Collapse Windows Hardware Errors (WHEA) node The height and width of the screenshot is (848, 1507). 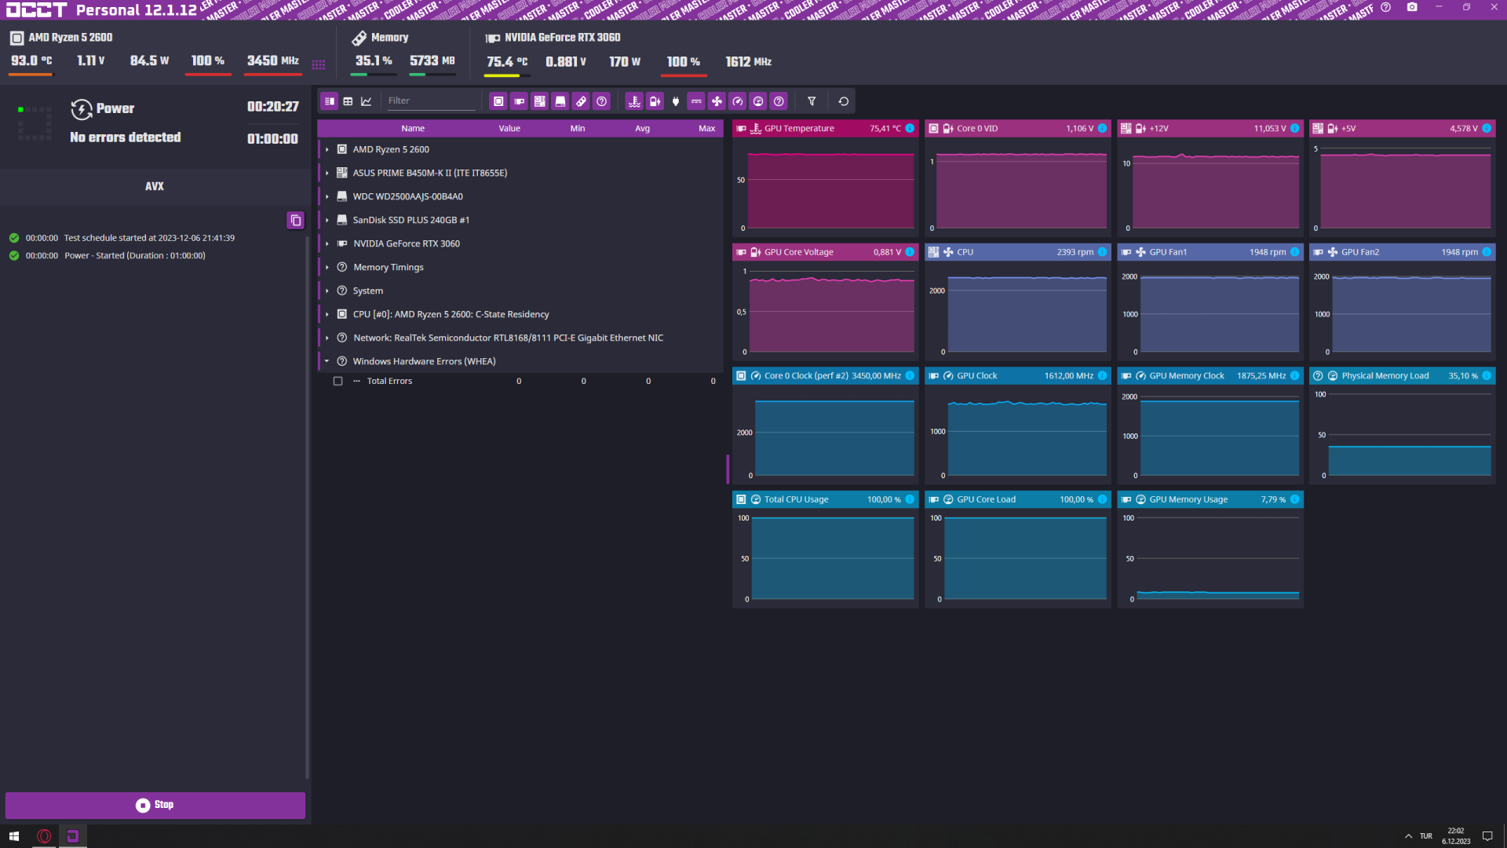pyautogui.click(x=327, y=362)
